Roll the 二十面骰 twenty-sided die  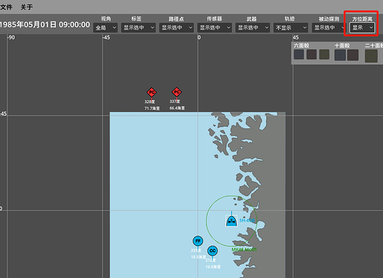(x=371, y=56)
